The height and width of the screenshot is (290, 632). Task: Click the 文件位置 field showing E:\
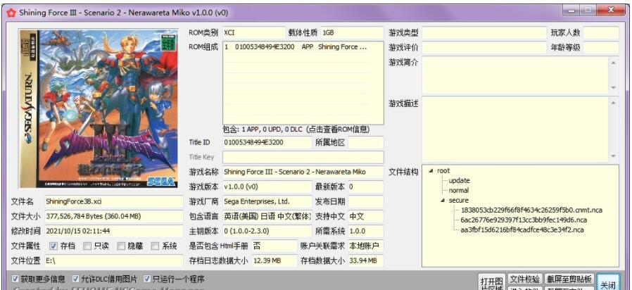point(114,261)
